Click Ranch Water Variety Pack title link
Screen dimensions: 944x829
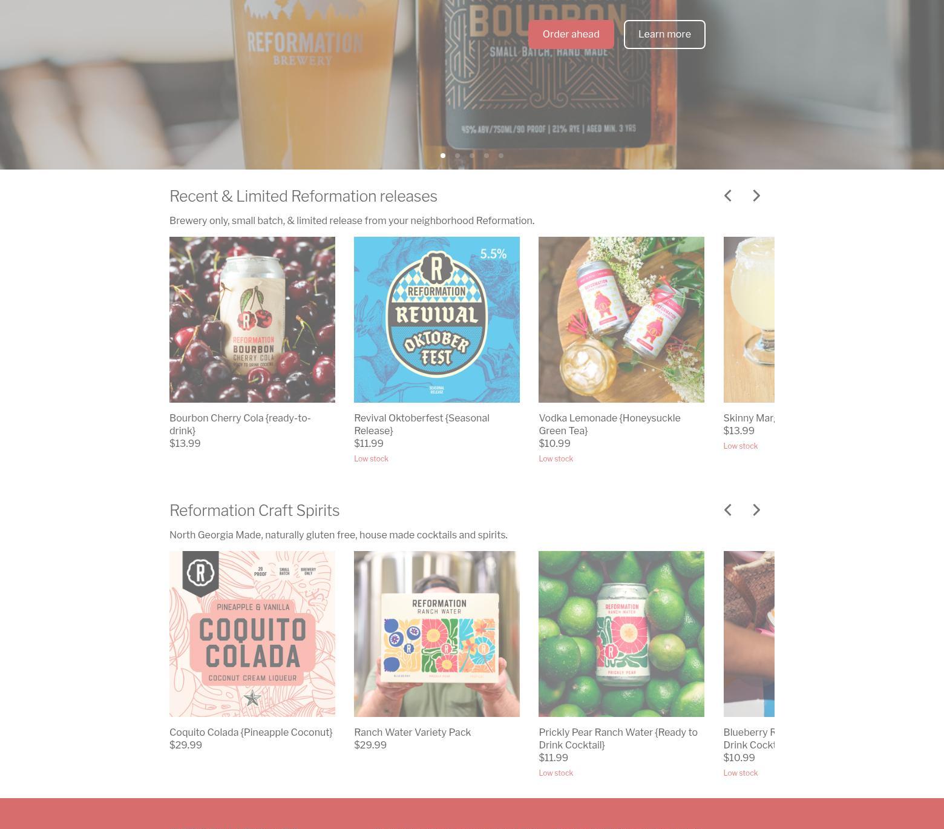point(412,732)
